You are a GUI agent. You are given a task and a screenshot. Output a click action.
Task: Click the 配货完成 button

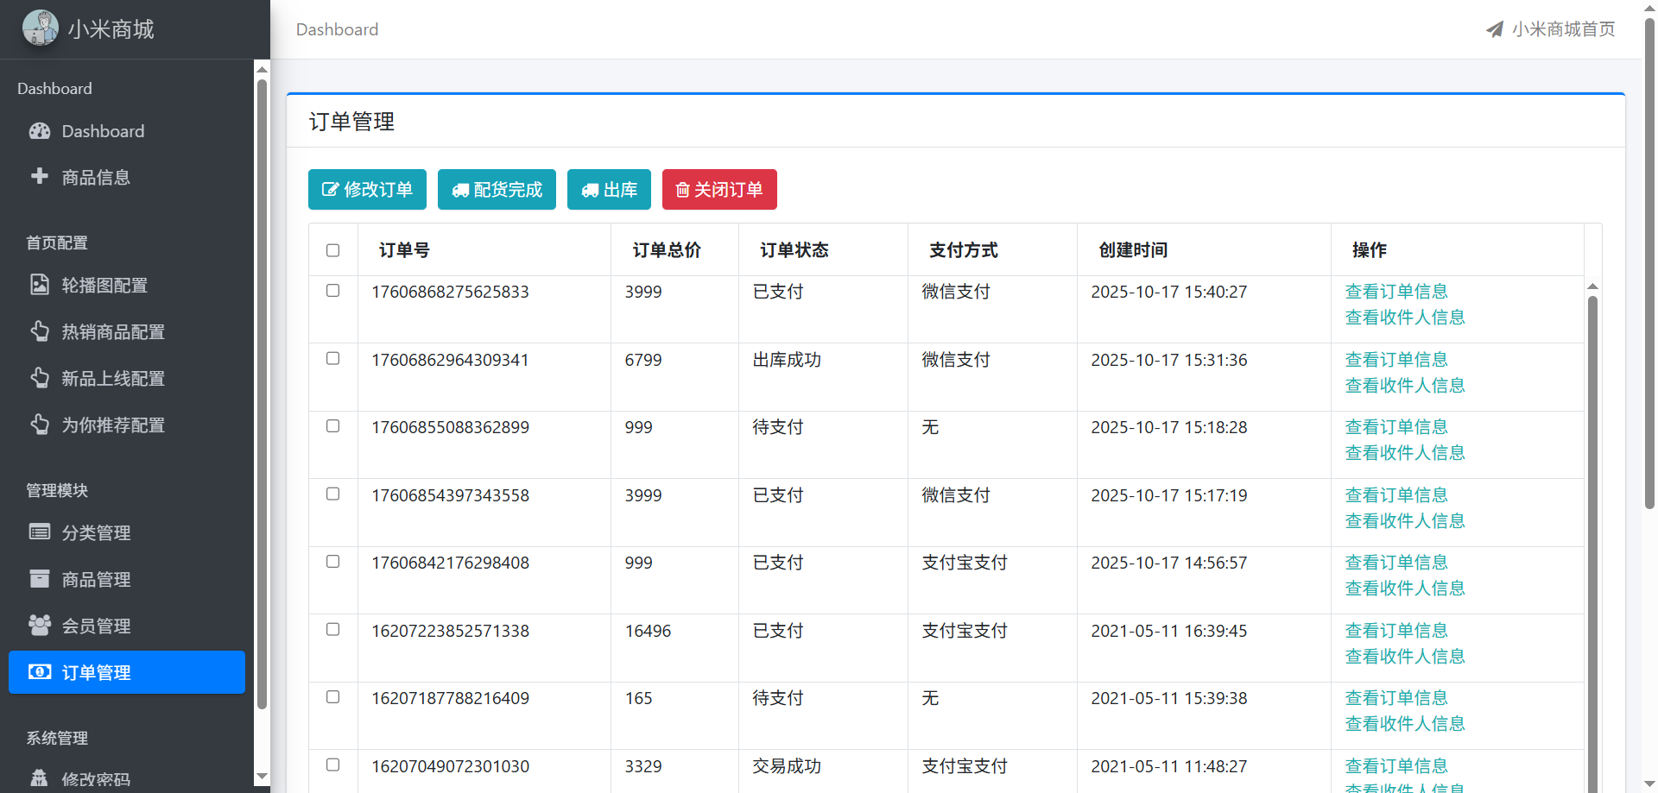coord(497,189)
